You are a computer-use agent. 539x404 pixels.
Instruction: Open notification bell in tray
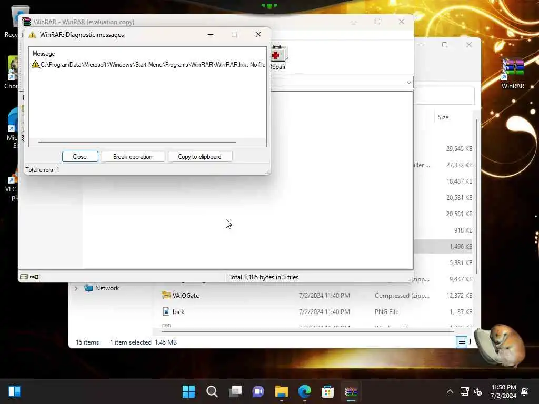[525, 391]
